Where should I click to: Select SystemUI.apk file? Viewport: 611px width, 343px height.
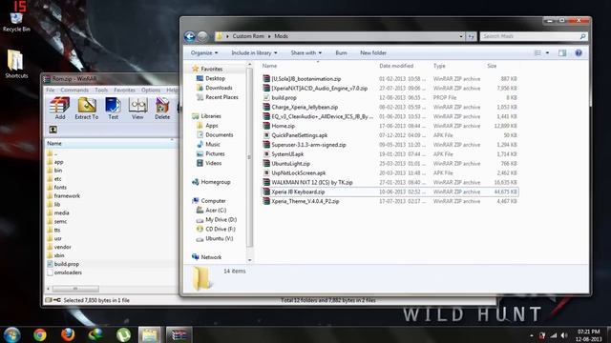click(x=390, y=154)
